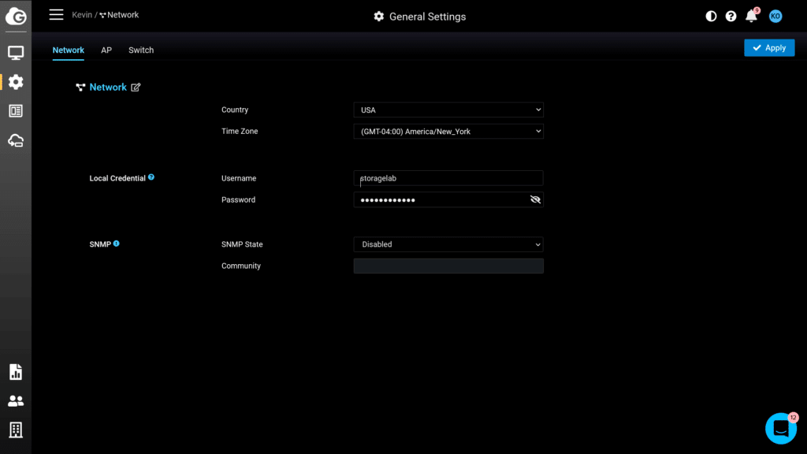Open the notifications bell
The width and height of the screenshot is (807, 454).
pos(751,16)
